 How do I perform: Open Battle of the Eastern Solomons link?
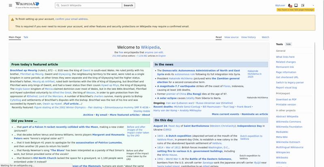click(x=210, y=159)
